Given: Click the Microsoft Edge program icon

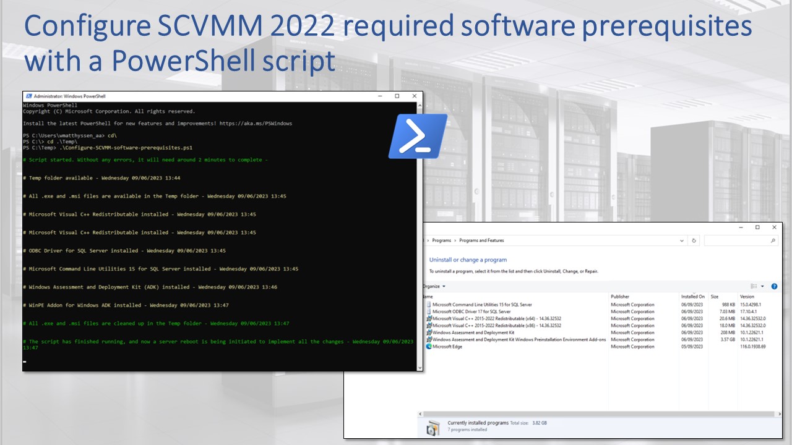Looking at the screenshot, I should (x=429, y=347).
